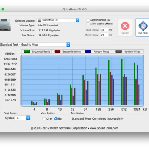This screenshot has height=149, width=149.
Task: Click the Read Delay input field
Action: (x=104, y=30)
